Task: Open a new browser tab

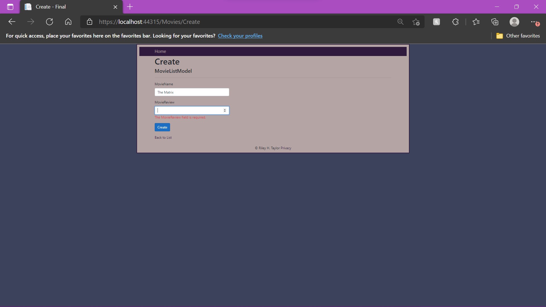Action: point(130,7)
